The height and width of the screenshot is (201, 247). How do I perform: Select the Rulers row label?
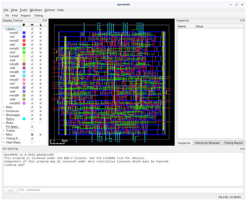click(x=10, y=119)
